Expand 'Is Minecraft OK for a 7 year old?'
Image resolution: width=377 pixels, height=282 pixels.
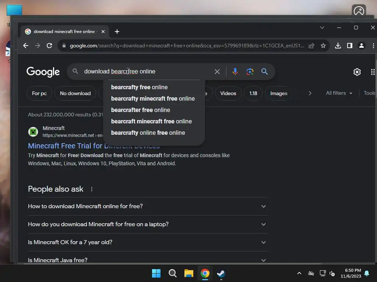[148, 242]
